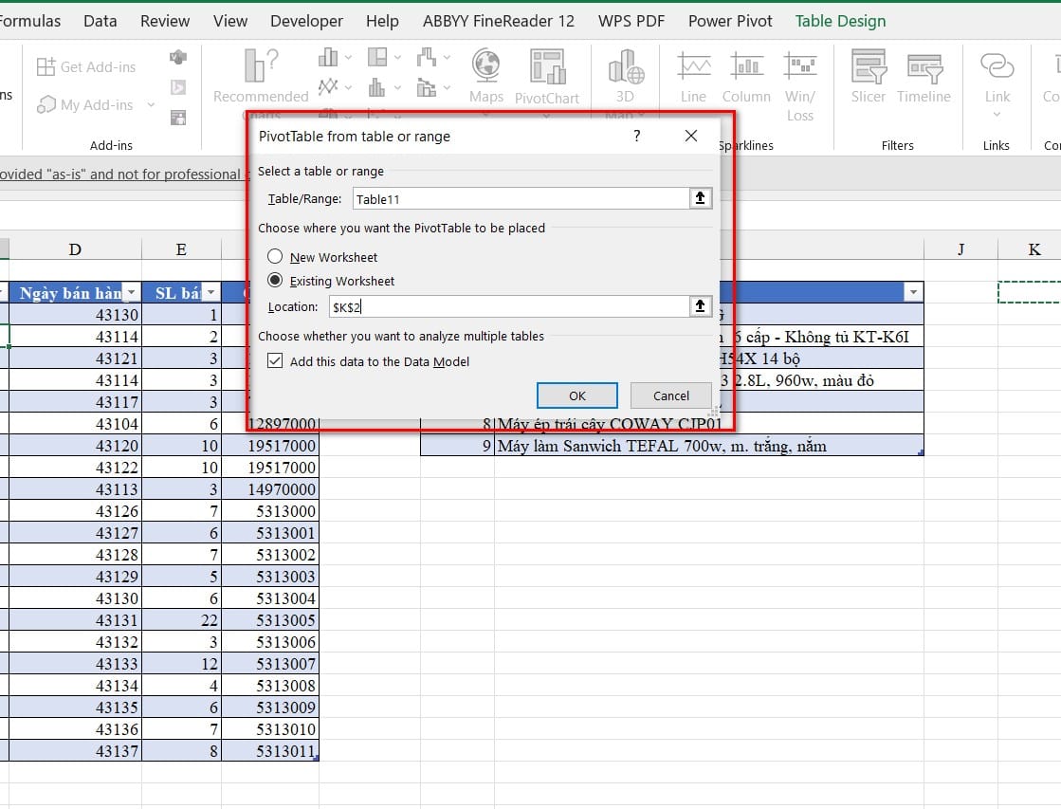Click cell containing 14970000
This screenshot has width=1061, height=809.
pos(270,488)
